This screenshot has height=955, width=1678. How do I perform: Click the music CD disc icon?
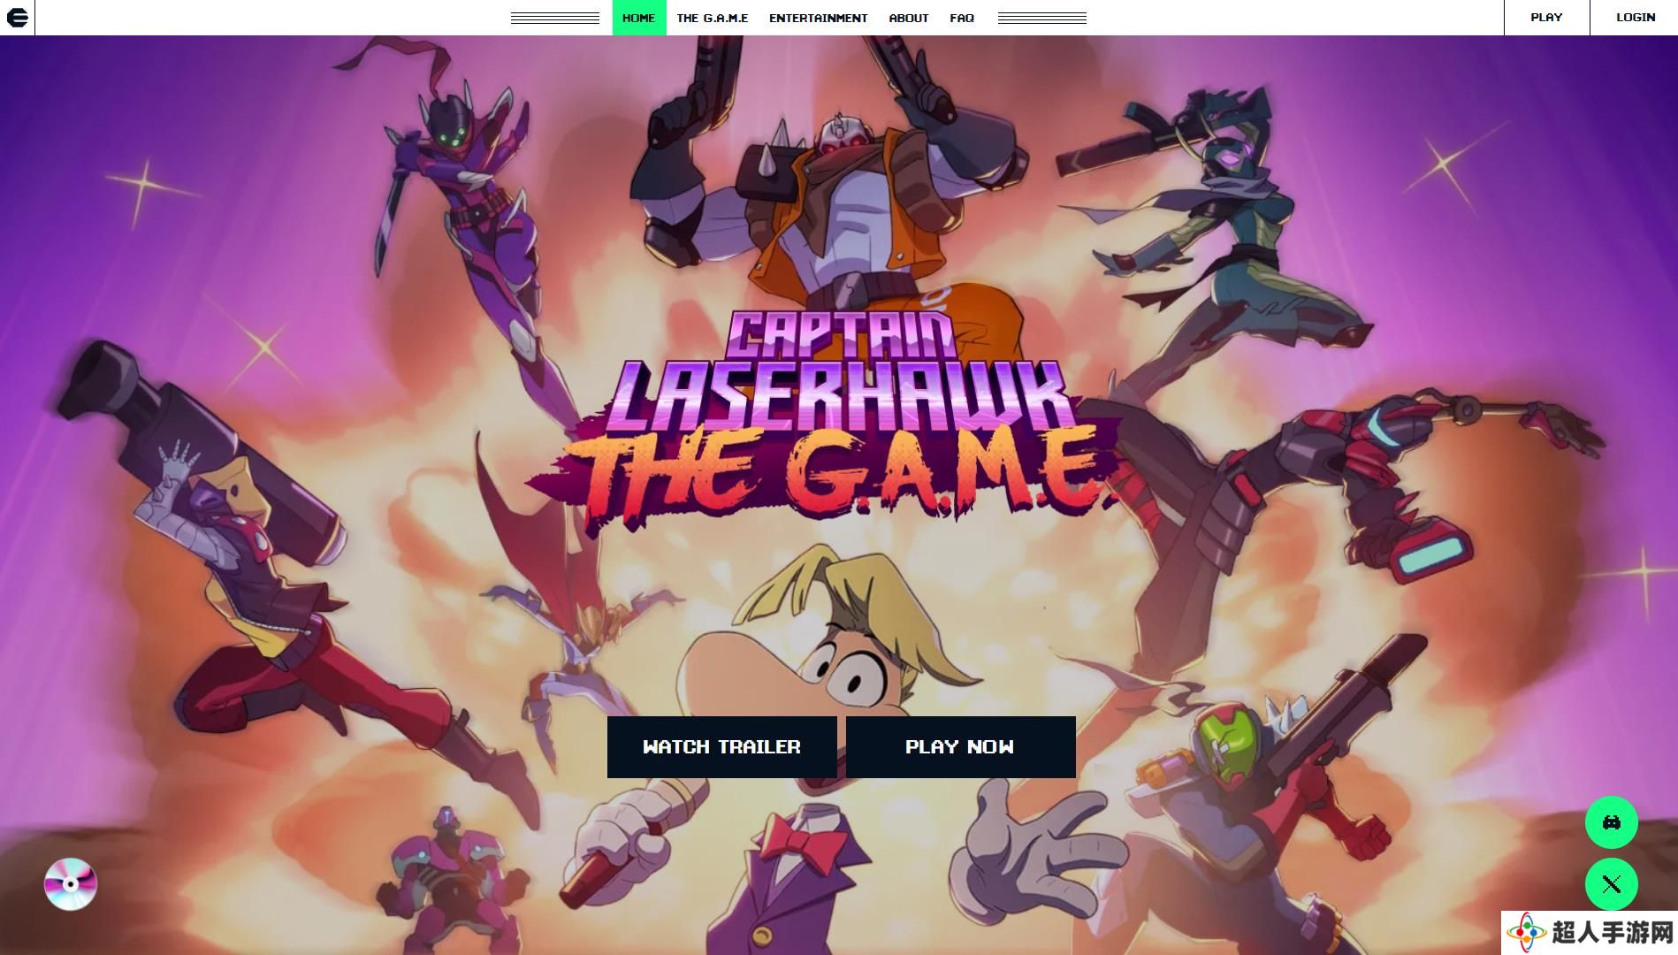(71, 883)
